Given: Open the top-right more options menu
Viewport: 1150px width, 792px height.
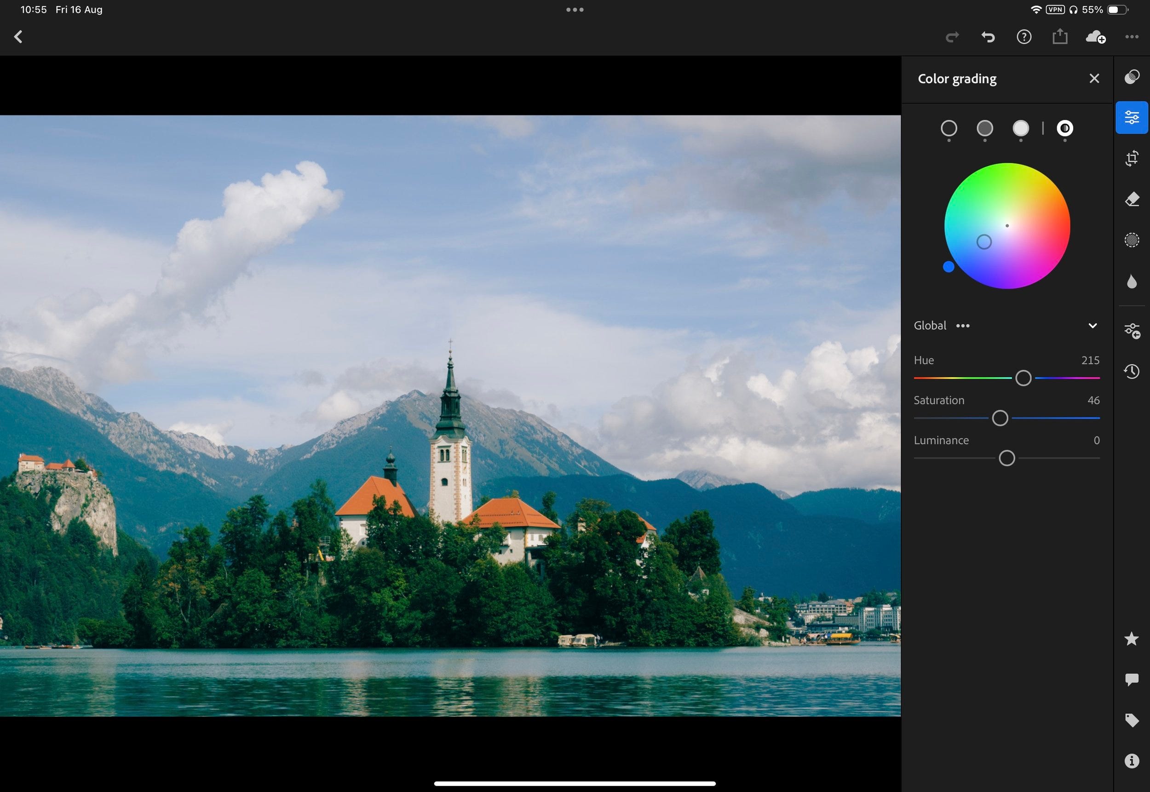Looking at the screenshot, I should point(1132,37).
